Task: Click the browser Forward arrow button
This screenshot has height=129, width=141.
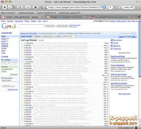Action: (10, 7)
